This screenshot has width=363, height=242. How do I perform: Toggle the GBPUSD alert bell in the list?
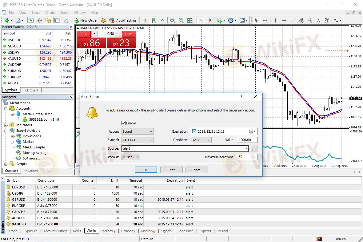point(8,200)
